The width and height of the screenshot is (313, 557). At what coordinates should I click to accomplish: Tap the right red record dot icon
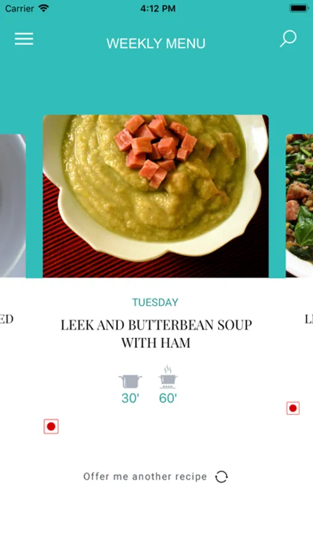pyautogui.click(x=293, y=408)
